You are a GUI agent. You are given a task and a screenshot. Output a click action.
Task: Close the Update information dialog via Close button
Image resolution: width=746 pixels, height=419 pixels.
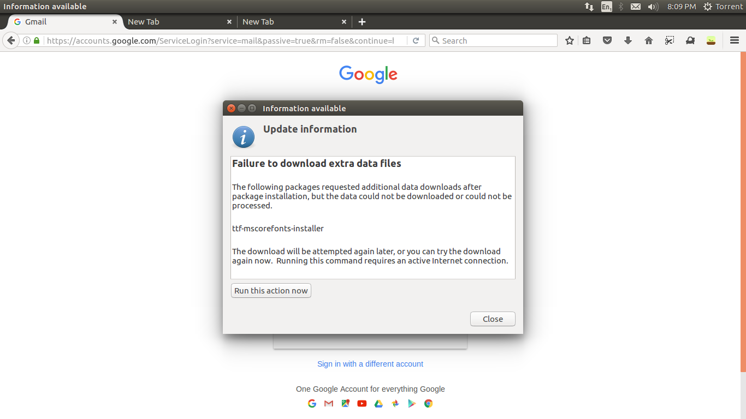(x=493, y=319)
